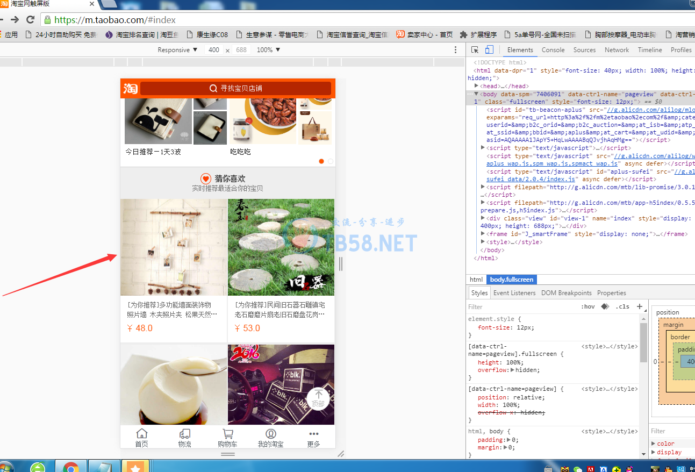Open the device toolbar three-dot options
This screenshot has width=695, height=472.
[x=456, y=50]
